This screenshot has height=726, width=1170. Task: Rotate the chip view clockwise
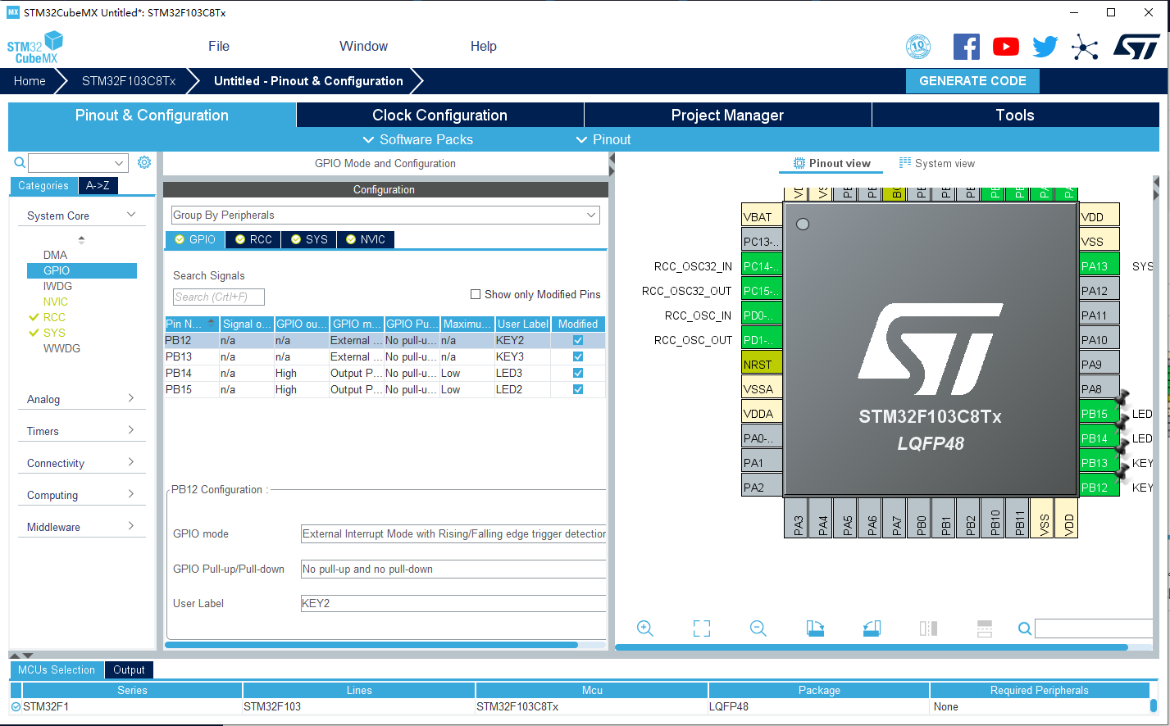coord(815,628)
